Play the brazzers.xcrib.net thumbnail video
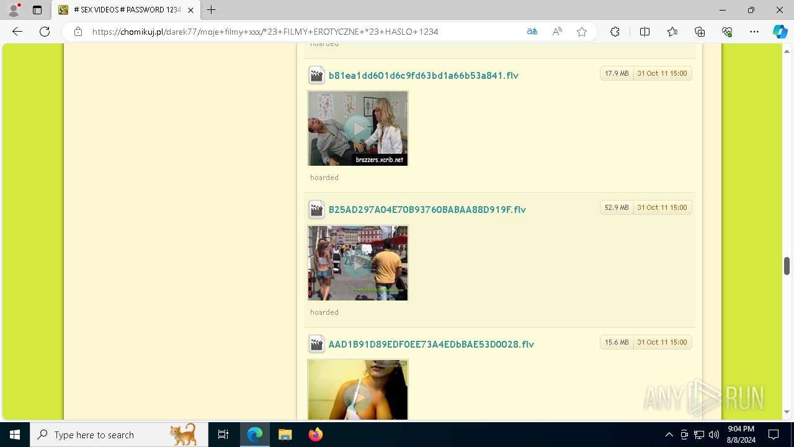Screen dimensions: 794x447 pyautogui.click(x=358, y=129)
